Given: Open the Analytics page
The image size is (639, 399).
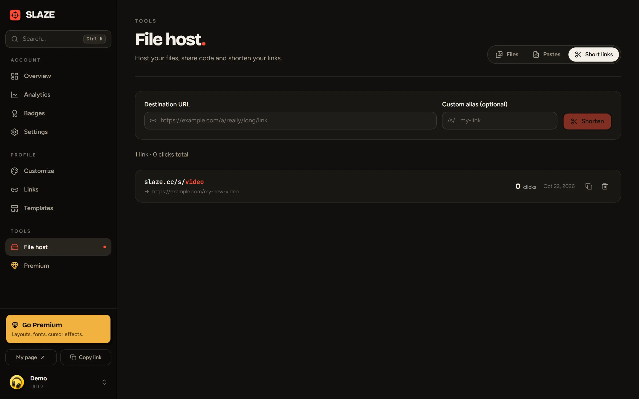Looking at the screenshot, I should pos(58,95).
